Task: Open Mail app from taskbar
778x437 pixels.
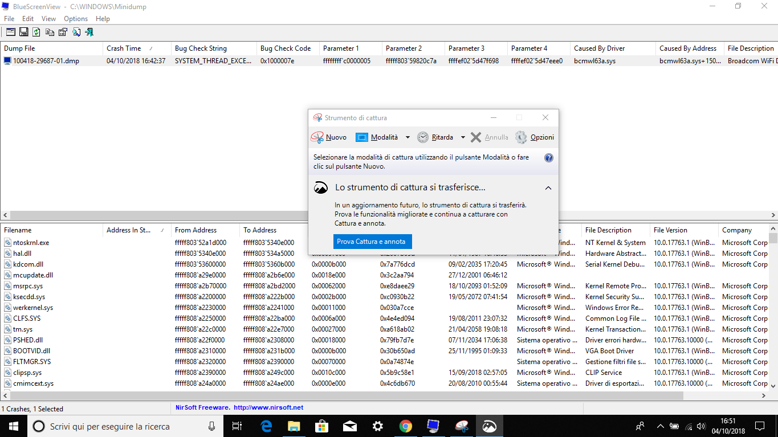Action: [x=350, y=426]
